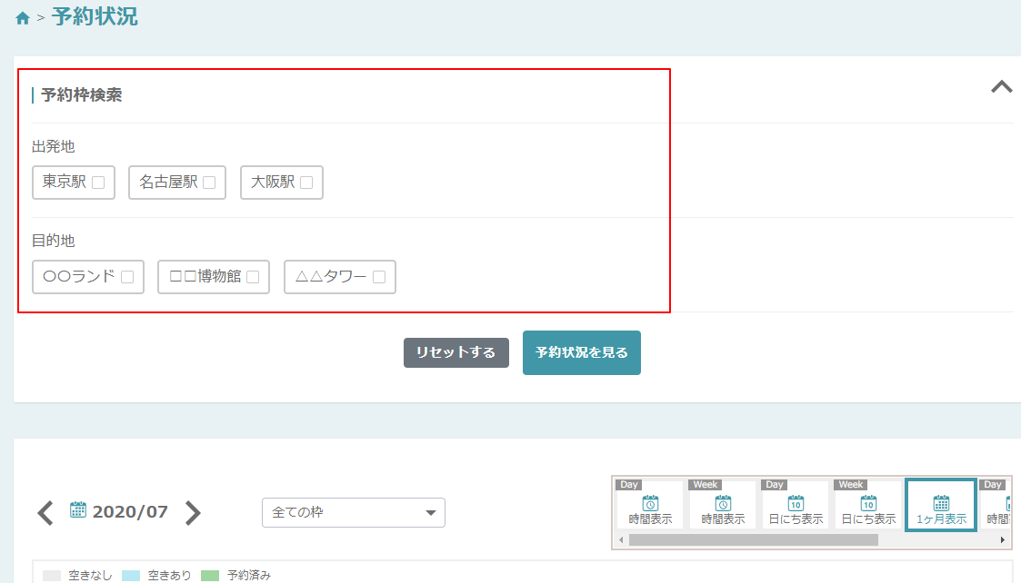1021x583 pixels.
Task: Check the 大阪駅 departure checkbox
Action: [306, 183]
